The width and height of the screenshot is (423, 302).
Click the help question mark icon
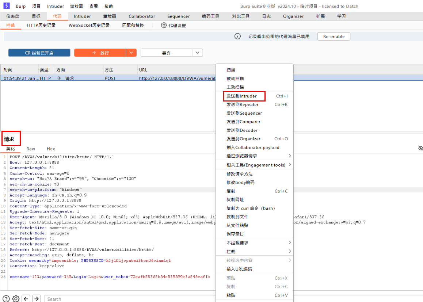6,299
